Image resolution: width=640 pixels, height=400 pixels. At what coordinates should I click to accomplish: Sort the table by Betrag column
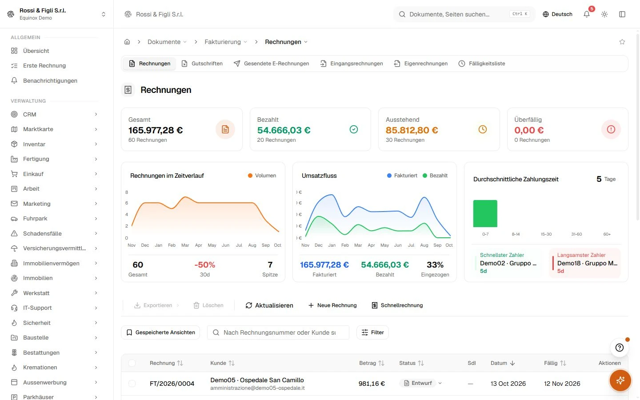pyautogui.click(x=372, y=363)
